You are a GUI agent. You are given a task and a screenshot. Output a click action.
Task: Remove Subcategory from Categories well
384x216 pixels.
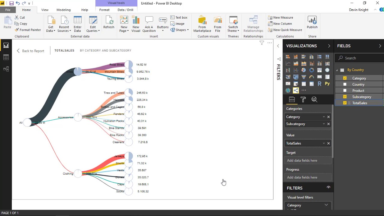point(328,124)
